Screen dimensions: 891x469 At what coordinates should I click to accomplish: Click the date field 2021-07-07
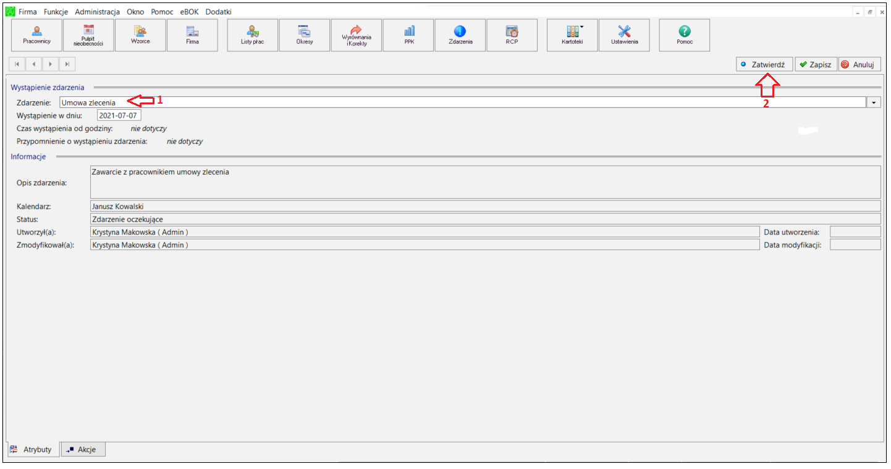[119, 115]
